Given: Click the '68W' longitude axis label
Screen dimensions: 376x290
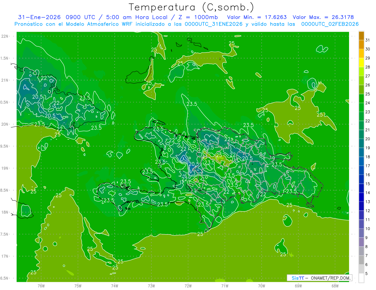Looking at the screenshot, I should coord(335,286).
